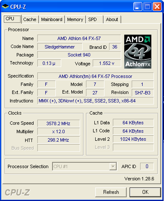Select the Name field AMD Athlon 64 FX-57
This screenshot has width=164, height=201.
79,38
